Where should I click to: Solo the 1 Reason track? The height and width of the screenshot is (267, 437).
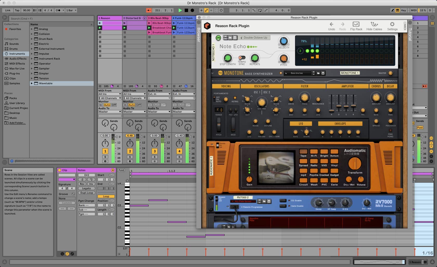point(105,157)
